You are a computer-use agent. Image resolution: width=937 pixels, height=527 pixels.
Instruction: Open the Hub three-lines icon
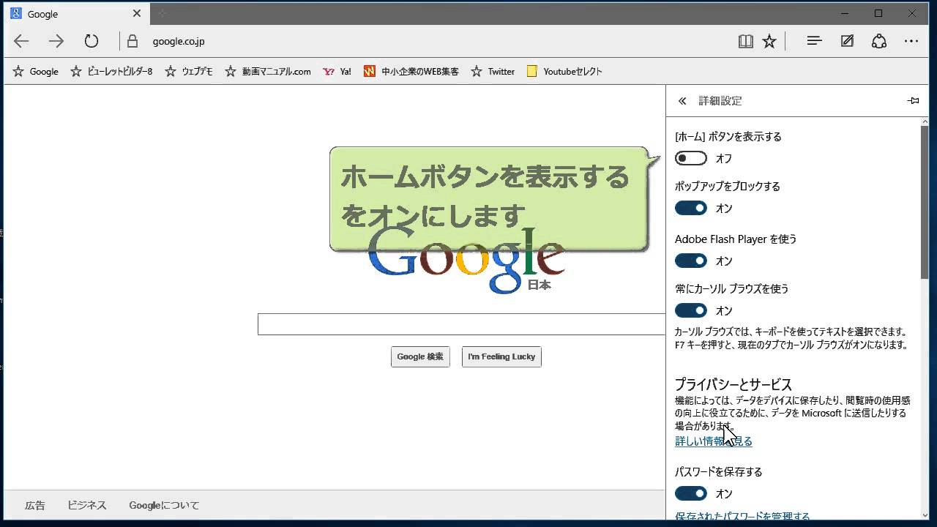(814, 41)
